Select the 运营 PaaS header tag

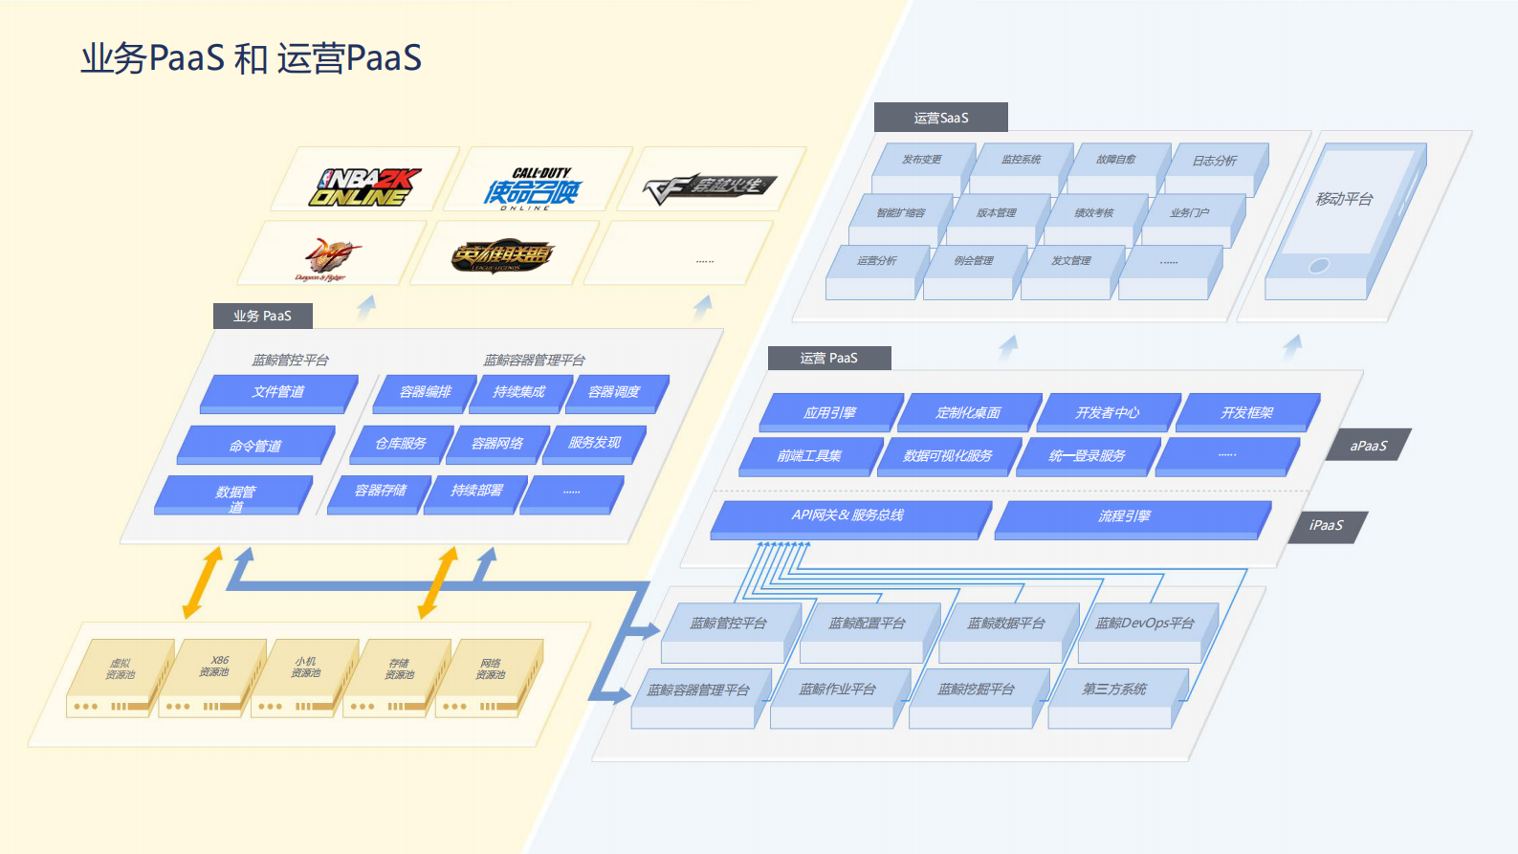coord(828,358)
